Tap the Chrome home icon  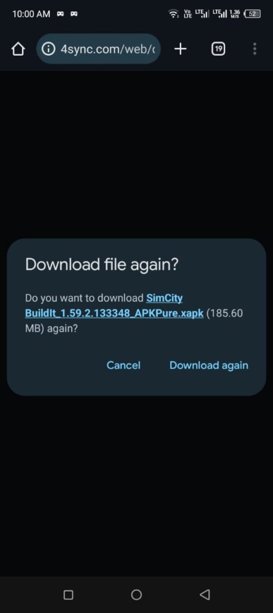point(17,49)
